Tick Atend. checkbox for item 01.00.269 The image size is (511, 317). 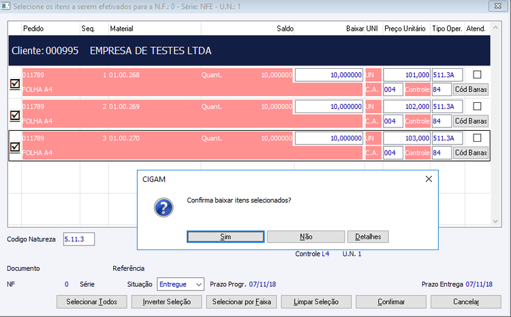(477, 106)
